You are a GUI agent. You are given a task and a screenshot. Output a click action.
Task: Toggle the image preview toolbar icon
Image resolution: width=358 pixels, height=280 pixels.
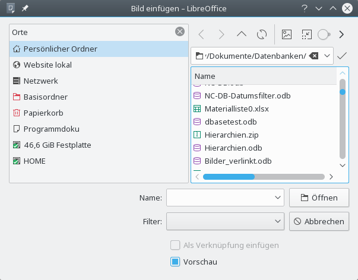pos(286,34)
